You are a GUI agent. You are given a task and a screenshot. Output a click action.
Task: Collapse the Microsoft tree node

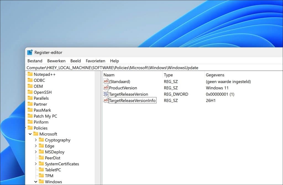(30, 134)
